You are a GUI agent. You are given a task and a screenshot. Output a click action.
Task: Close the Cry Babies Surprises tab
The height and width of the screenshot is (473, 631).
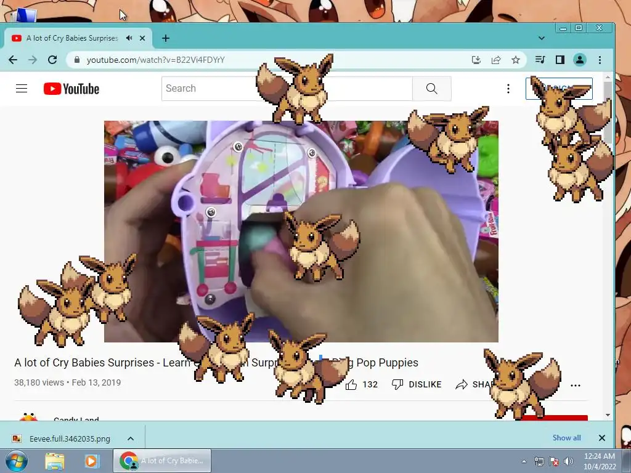coord(142,38)
